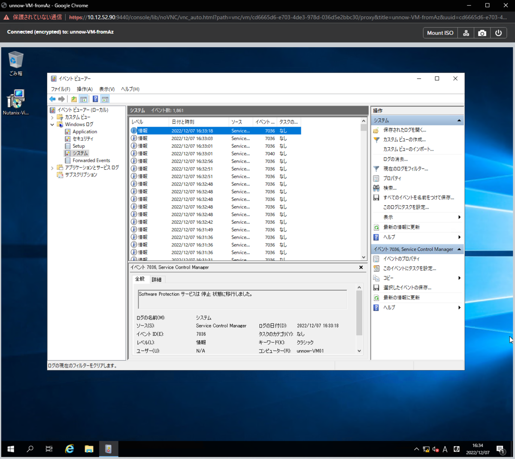Open File Explorer from taskbar

pyautogui.click(x=89, y=449)
